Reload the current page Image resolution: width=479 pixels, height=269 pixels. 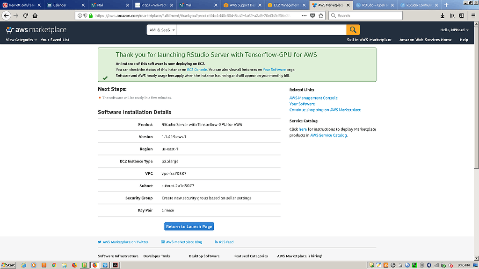tap(26, 15)
